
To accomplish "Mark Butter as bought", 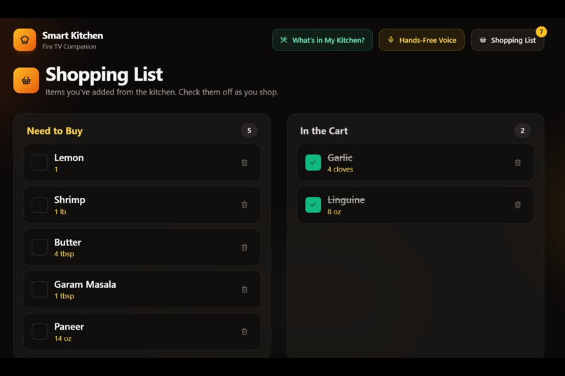I will pyautogui.click(x=40, y=247).
